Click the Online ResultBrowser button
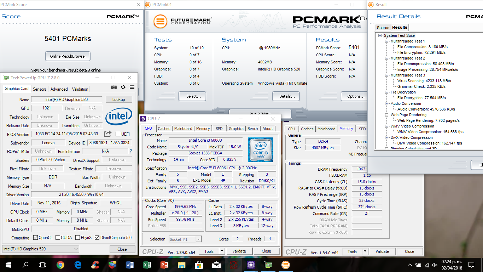Viewport: 483px width, 272px height. point(68,56)
